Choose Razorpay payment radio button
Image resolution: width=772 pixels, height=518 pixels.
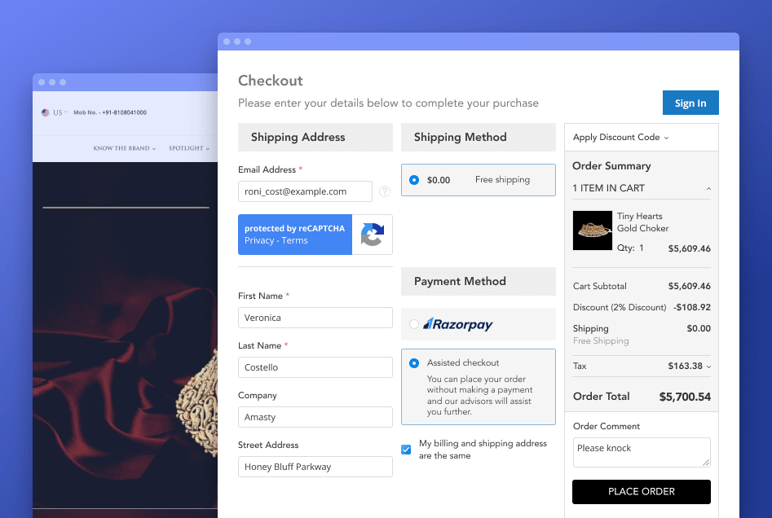414,324
